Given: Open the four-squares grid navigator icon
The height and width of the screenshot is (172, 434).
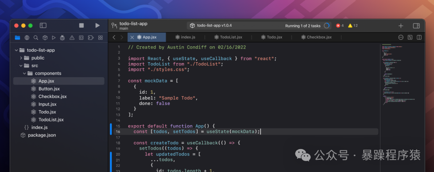Looking at the screenshot, I should [101, 38].
